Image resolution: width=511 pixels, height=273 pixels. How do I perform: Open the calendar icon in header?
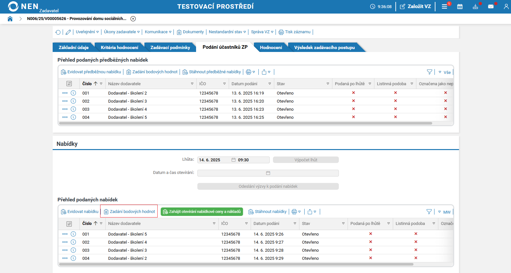tap(460, 6)
